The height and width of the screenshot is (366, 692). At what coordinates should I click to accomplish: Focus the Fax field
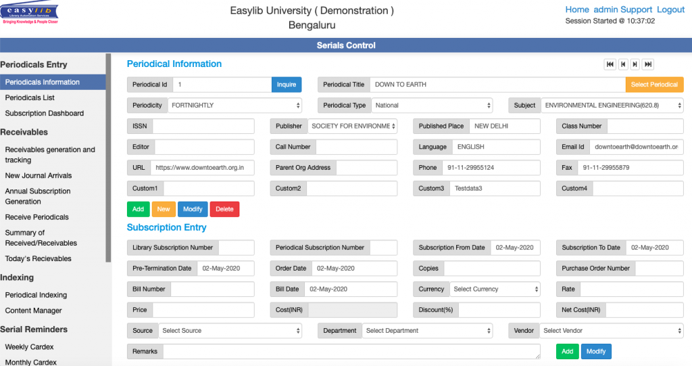(x=631, y=168)
